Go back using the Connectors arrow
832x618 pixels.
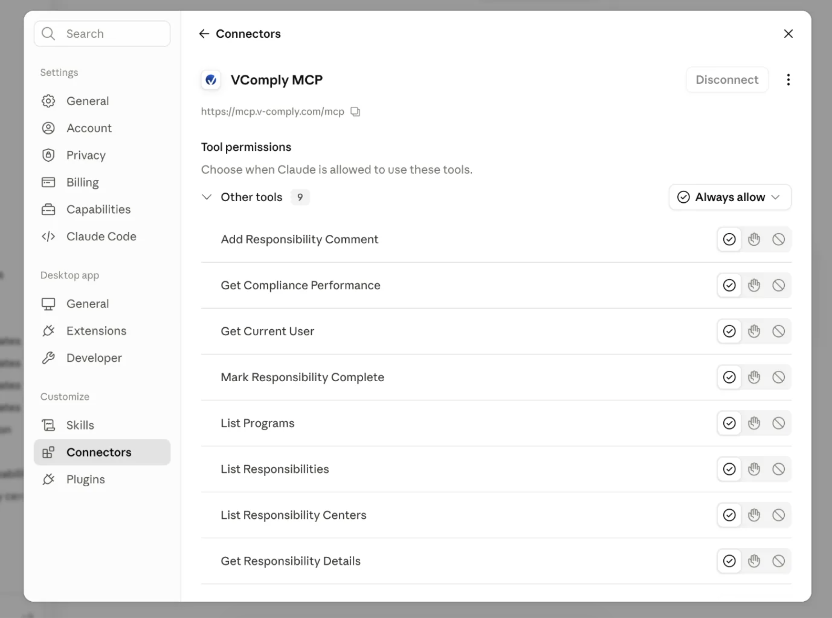204,34
